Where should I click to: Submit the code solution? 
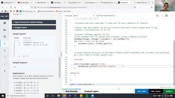169,91
